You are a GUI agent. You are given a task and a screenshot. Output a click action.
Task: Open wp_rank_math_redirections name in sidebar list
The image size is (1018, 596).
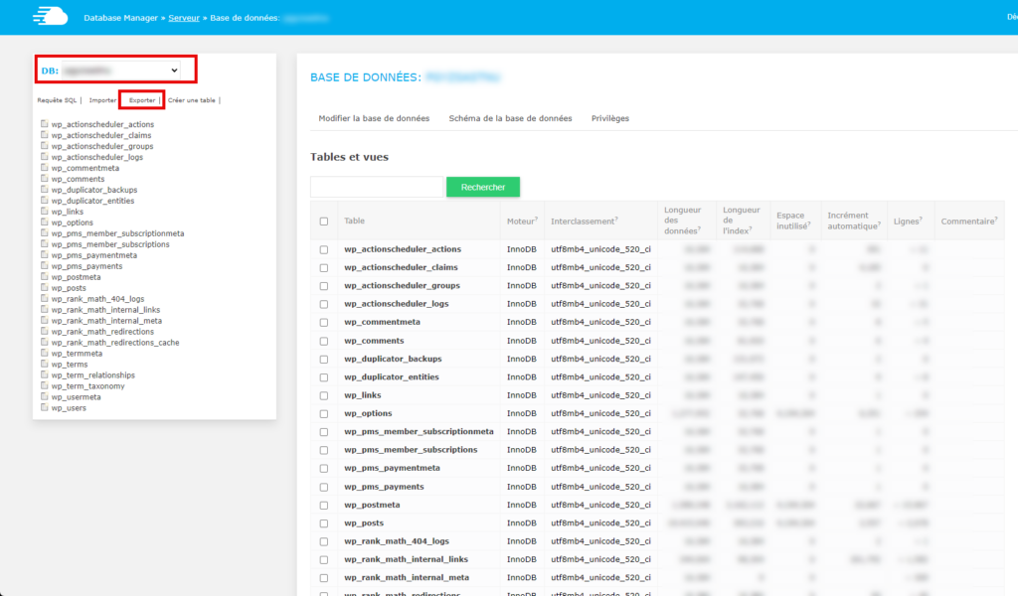coord(102,332)
